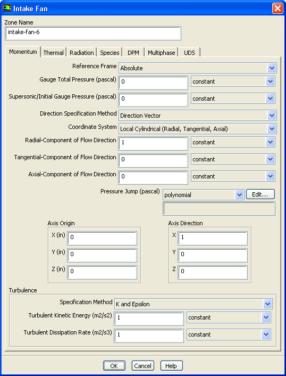Click the Help button

pyautogui.click(x=171, y=366)
